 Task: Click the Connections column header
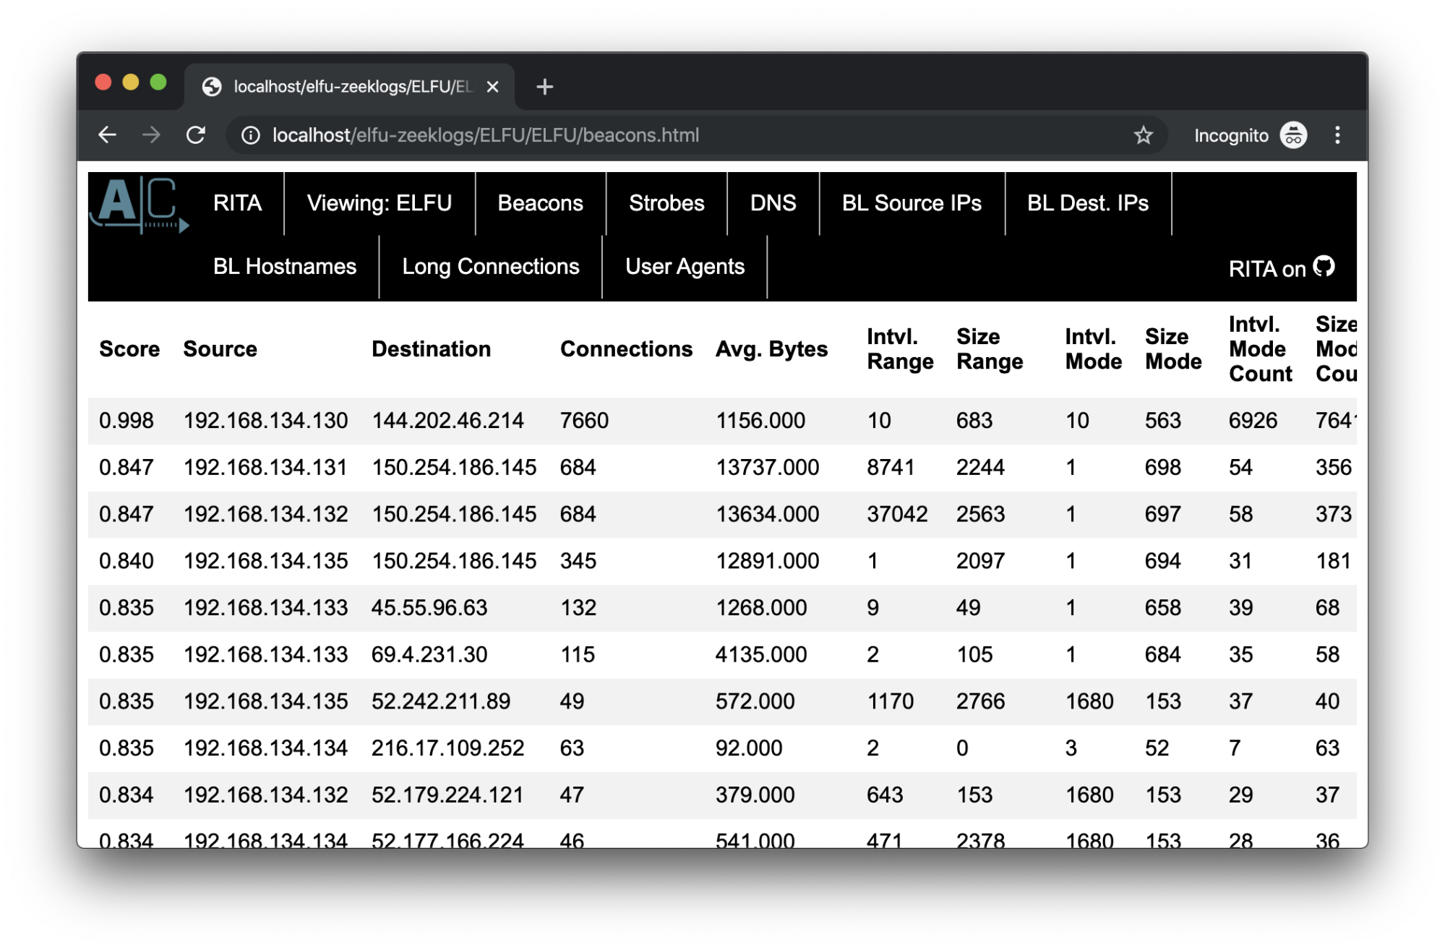pos(627,349)
